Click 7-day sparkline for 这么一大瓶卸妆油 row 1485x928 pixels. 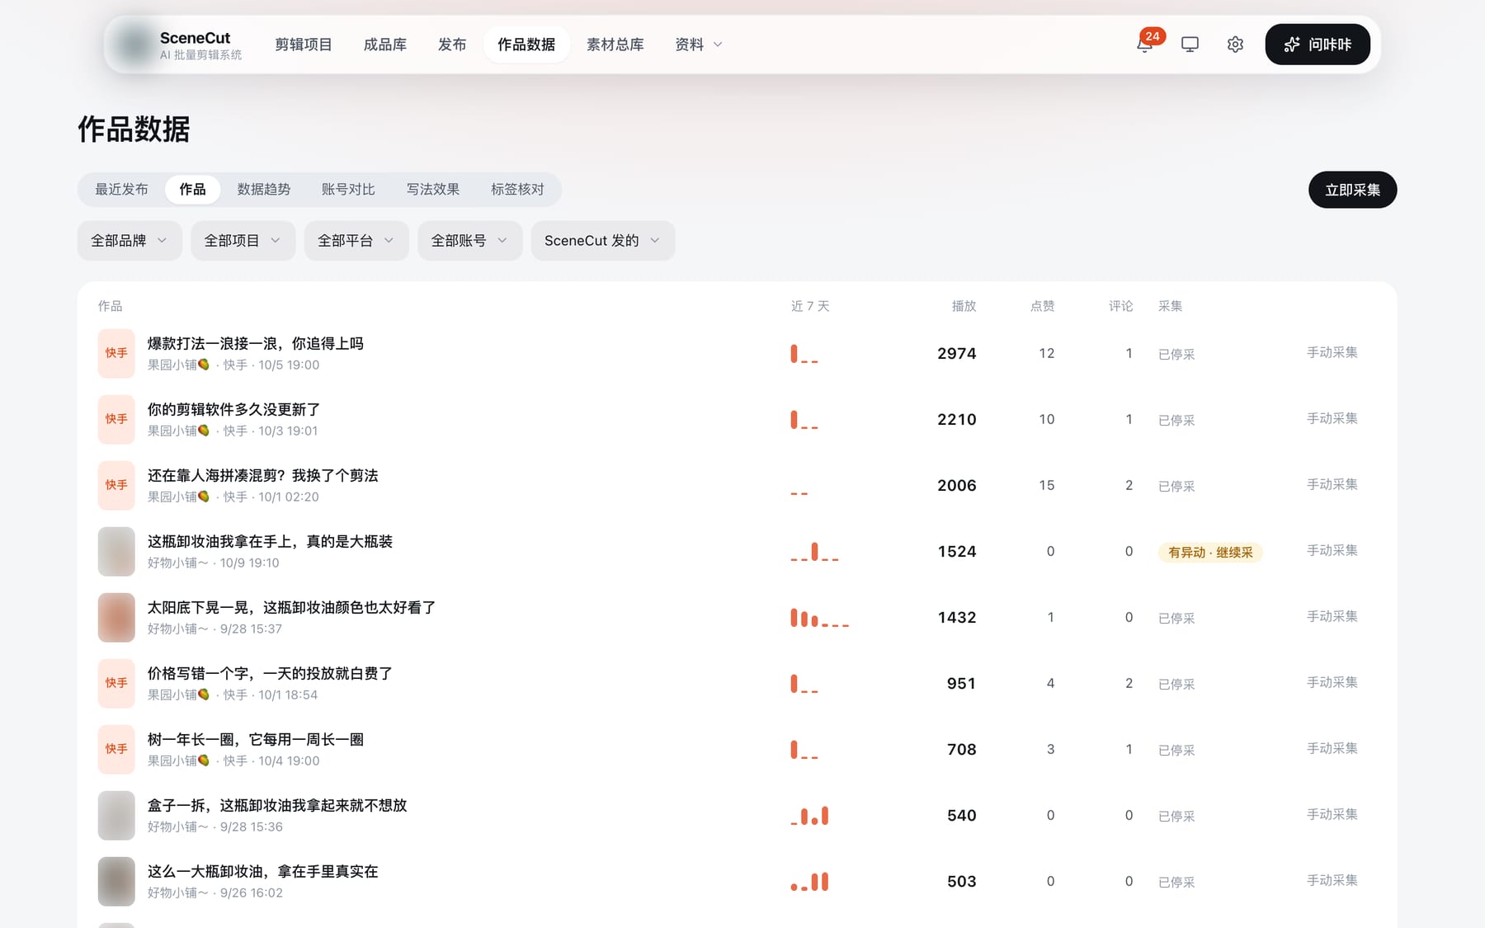tap(809, 882)
